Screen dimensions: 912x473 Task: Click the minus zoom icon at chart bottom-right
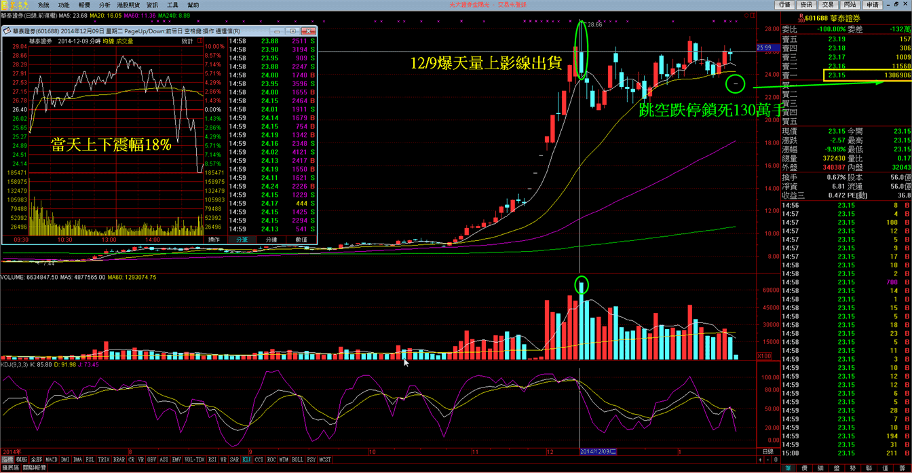coord(767,459)
